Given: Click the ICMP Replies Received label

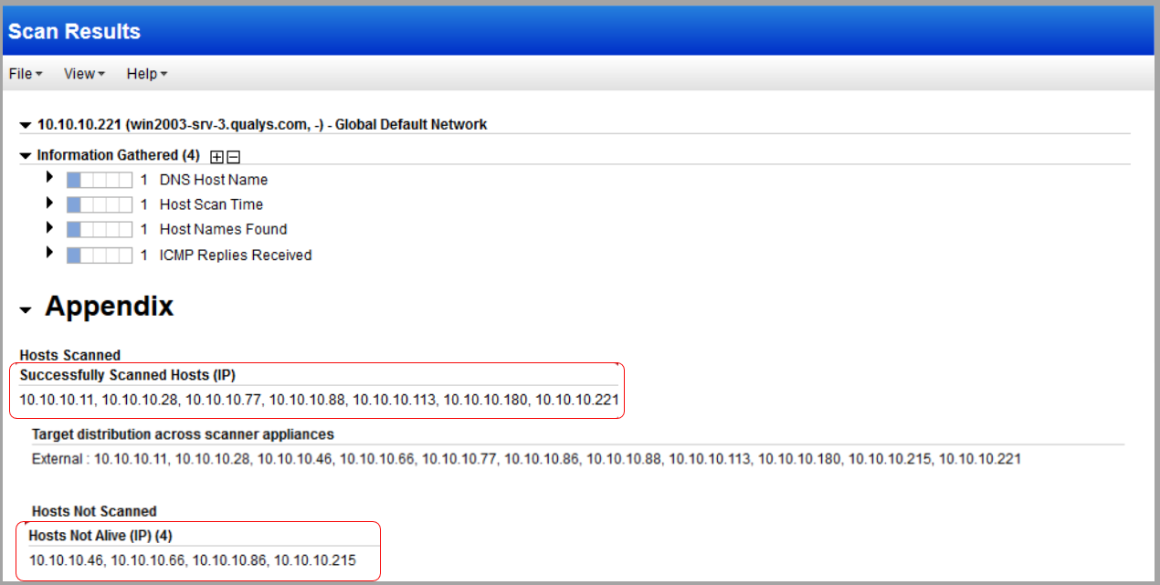Looking at the screenshot, I should [236, 256].
